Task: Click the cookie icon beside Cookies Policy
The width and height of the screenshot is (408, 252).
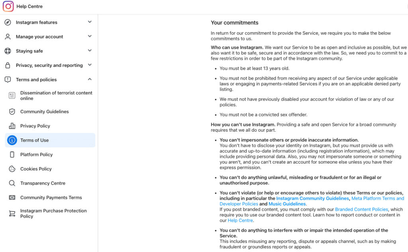Action: pyautogui.click(x=12, y=169)
